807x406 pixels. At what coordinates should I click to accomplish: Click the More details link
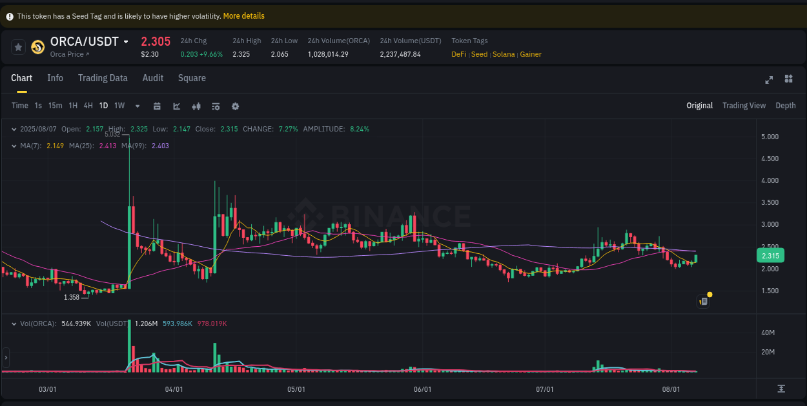[243, 15]
